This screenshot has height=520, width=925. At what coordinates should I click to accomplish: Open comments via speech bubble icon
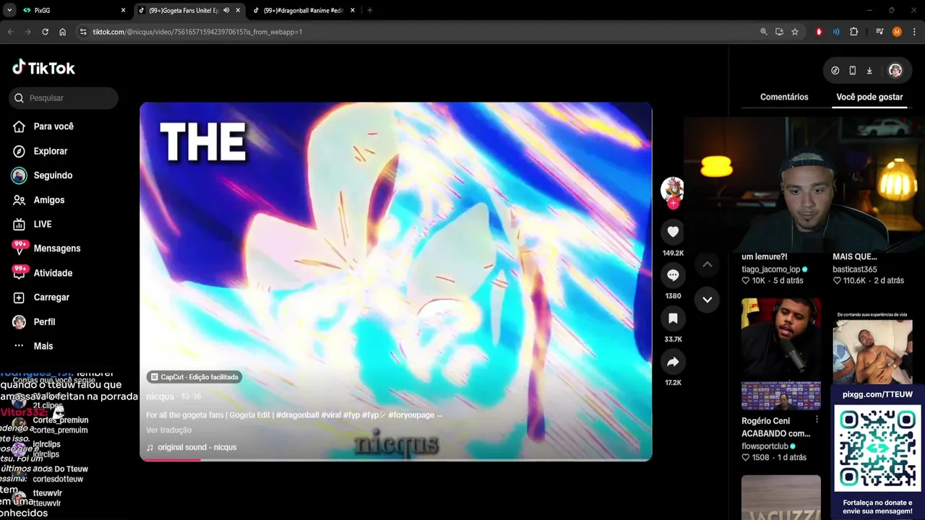[673, 275]
